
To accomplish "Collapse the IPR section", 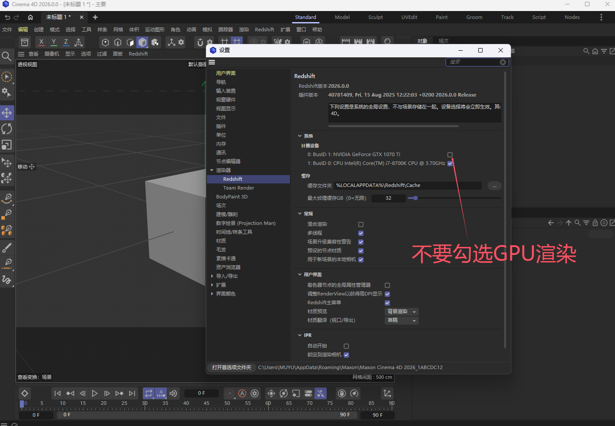I will (300, 336).
